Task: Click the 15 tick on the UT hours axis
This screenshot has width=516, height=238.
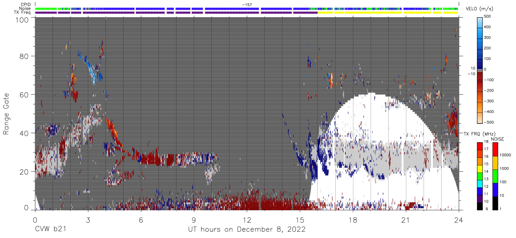Action: [300, 220]
